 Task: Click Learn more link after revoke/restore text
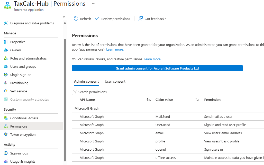152,59
